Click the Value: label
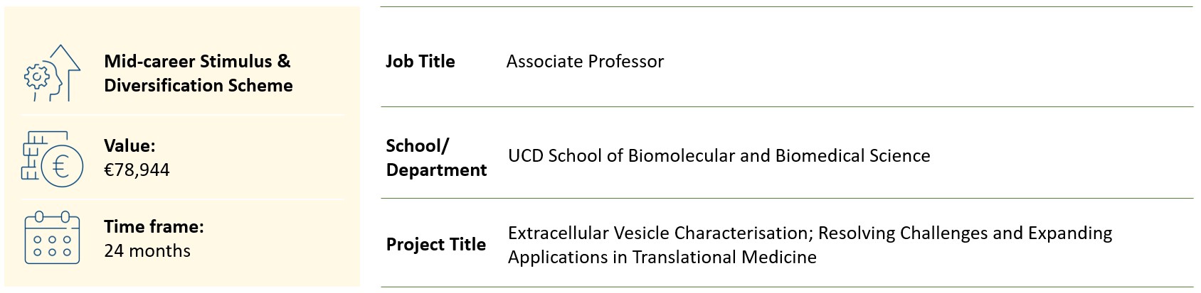 129,145
